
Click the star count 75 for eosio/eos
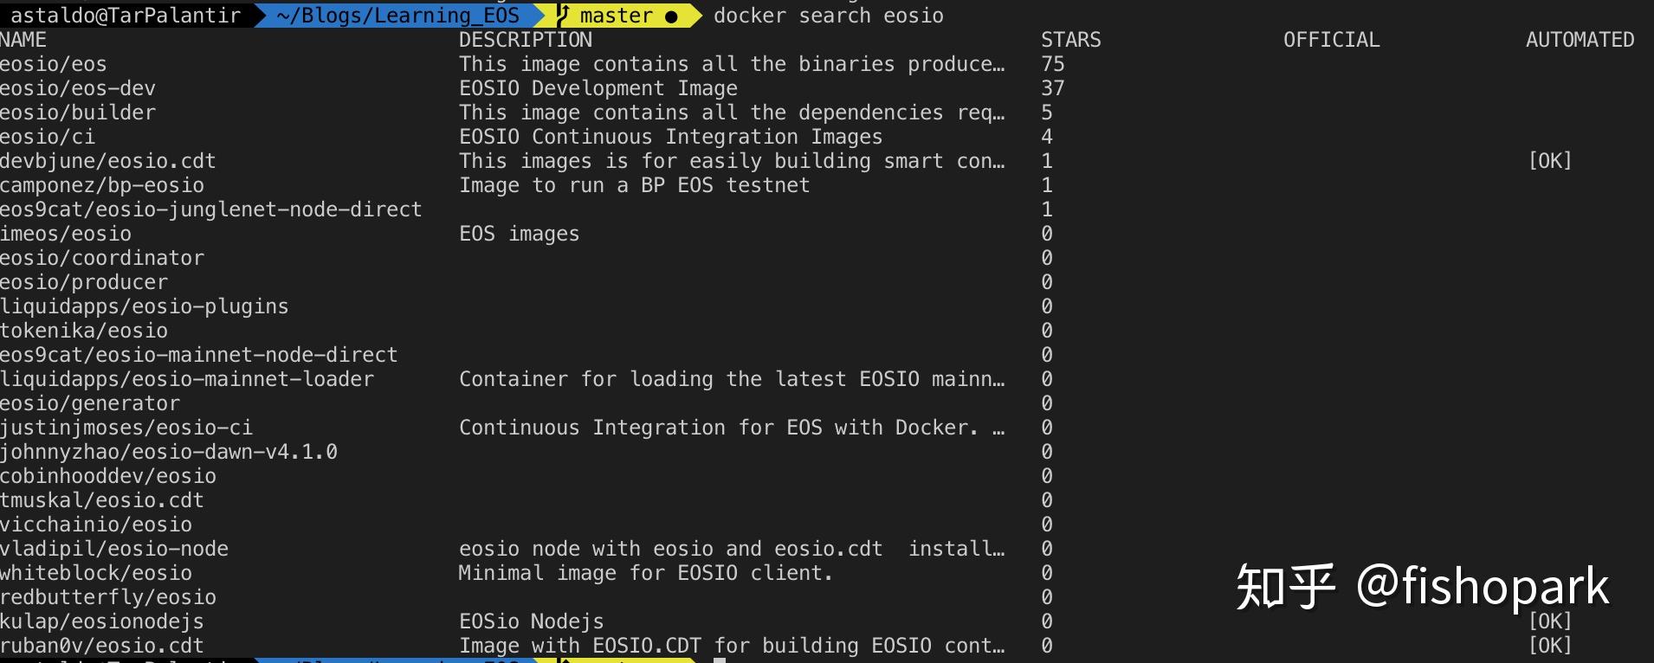click(1053, 64)
